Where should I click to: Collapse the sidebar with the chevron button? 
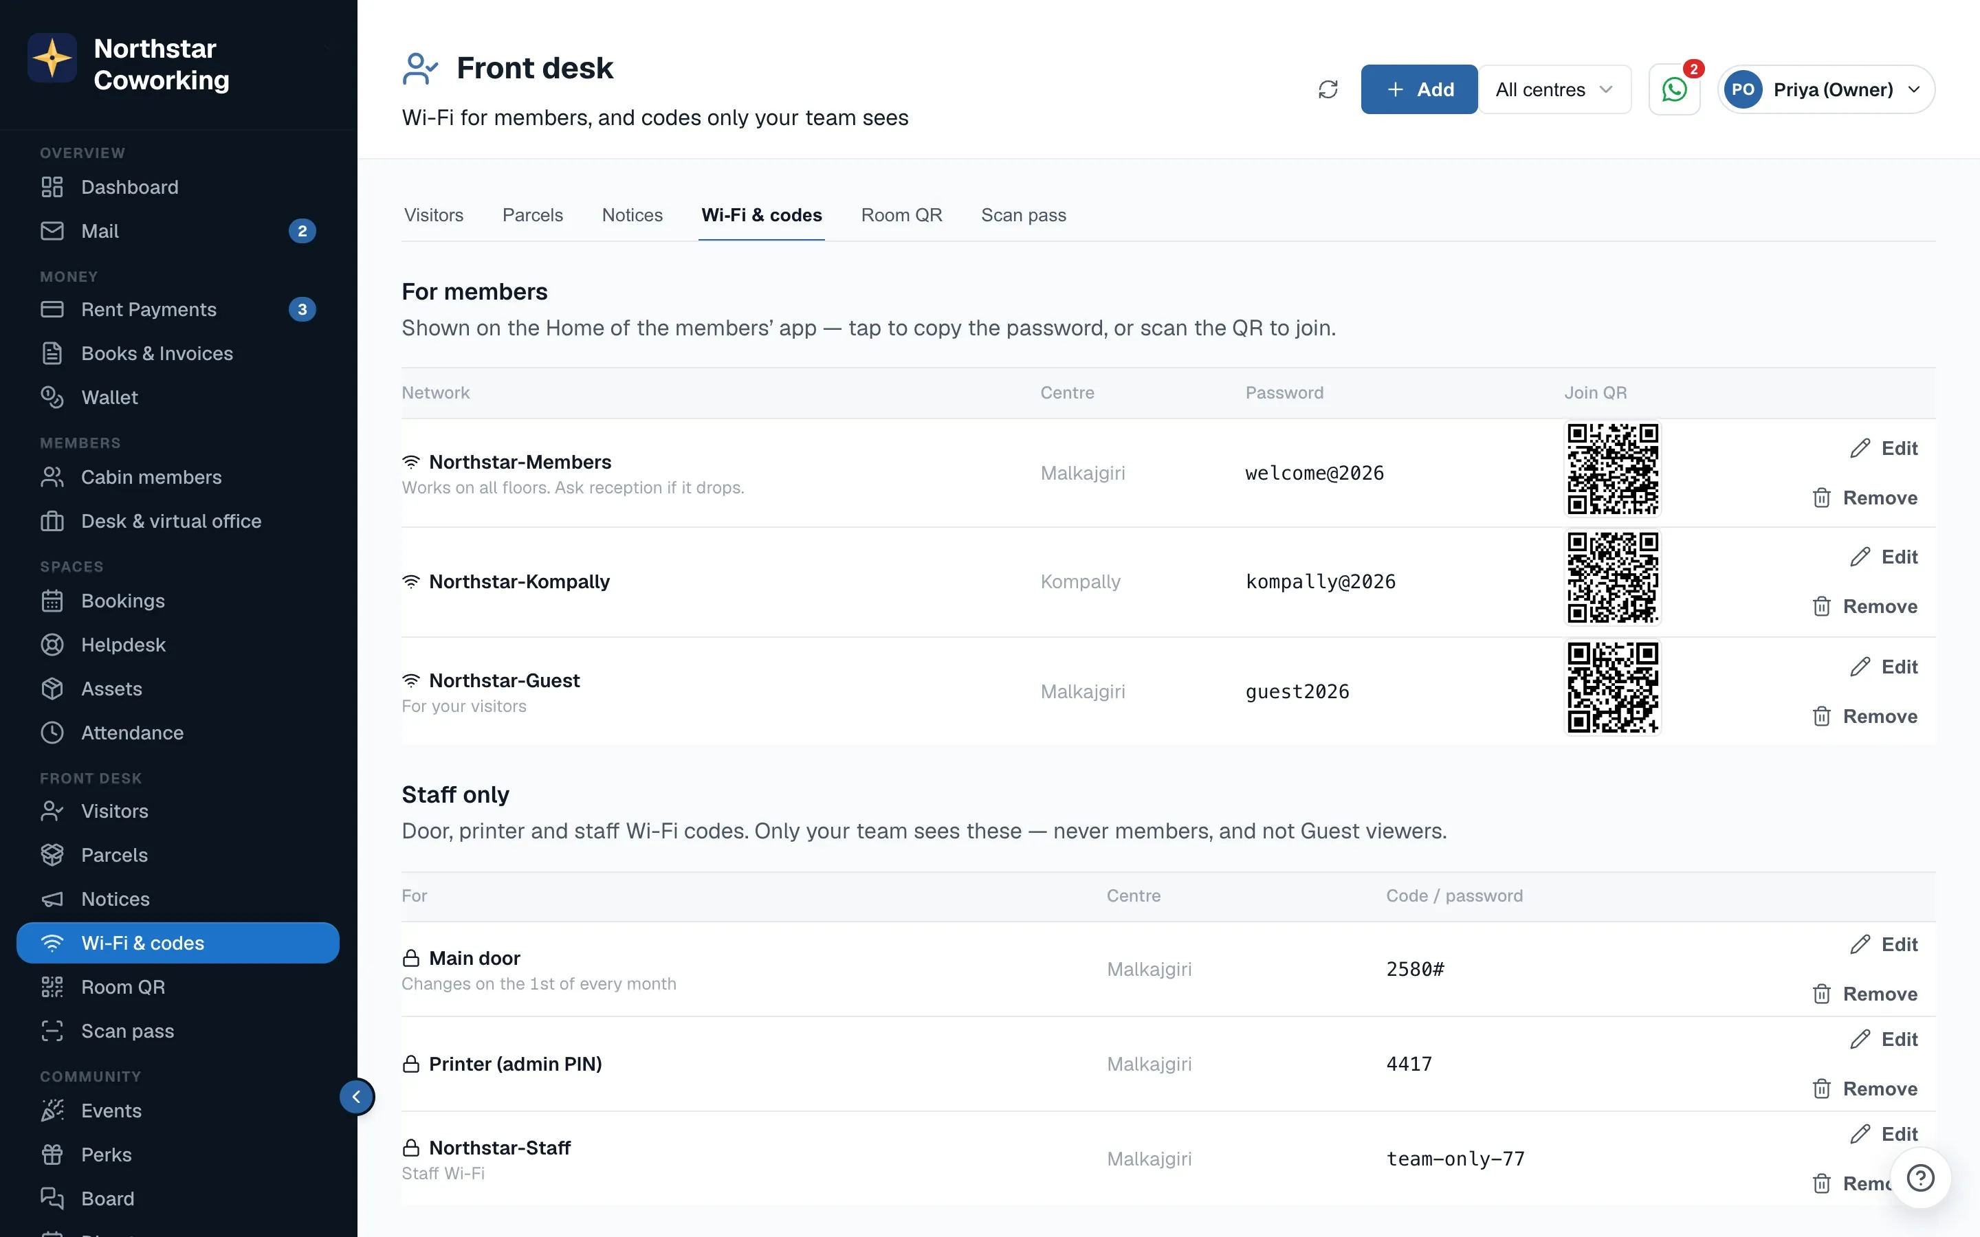(357, 1097)
